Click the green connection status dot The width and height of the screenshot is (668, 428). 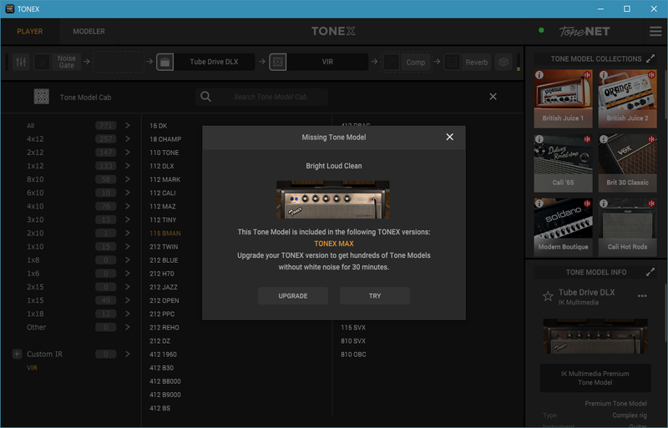541,31
